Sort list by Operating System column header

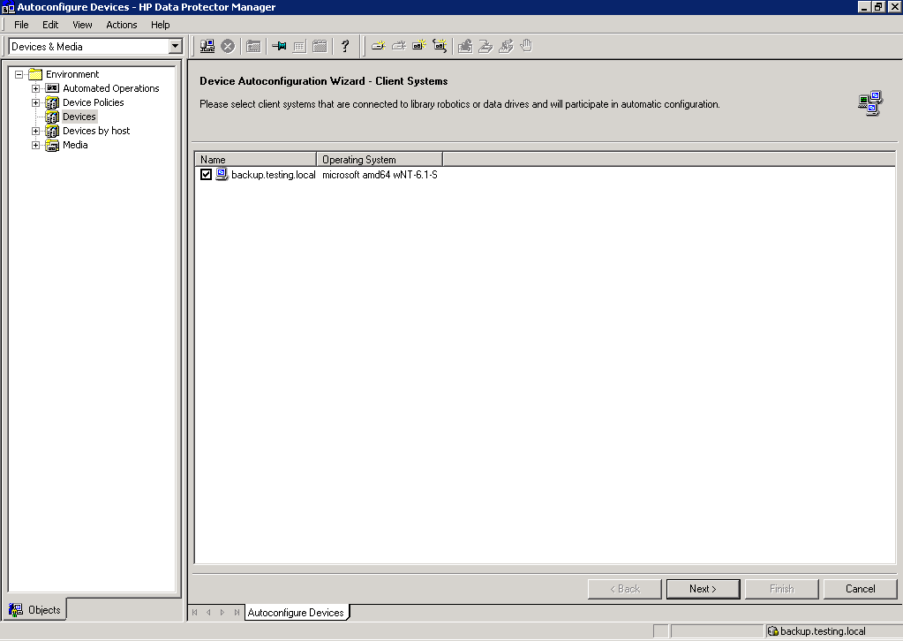(379, 160)
